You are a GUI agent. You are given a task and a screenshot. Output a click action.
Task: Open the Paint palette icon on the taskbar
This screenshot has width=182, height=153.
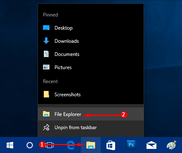(171, 145)
